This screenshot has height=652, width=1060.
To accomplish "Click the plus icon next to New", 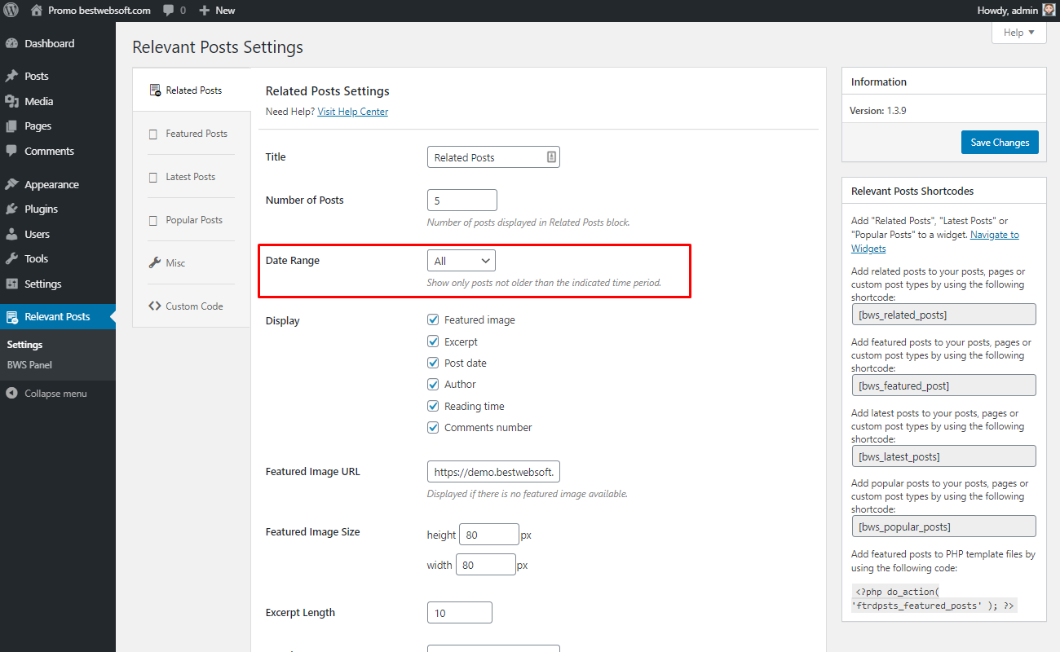I will pos(205,11).
